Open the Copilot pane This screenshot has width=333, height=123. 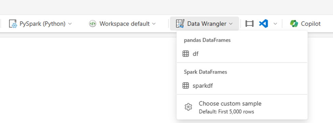click(x=305, y=24)
